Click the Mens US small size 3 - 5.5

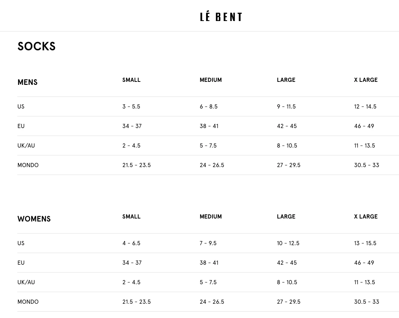click(x=131, y=107)
